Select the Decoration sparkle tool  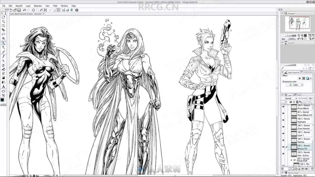[x=3, y=61]
